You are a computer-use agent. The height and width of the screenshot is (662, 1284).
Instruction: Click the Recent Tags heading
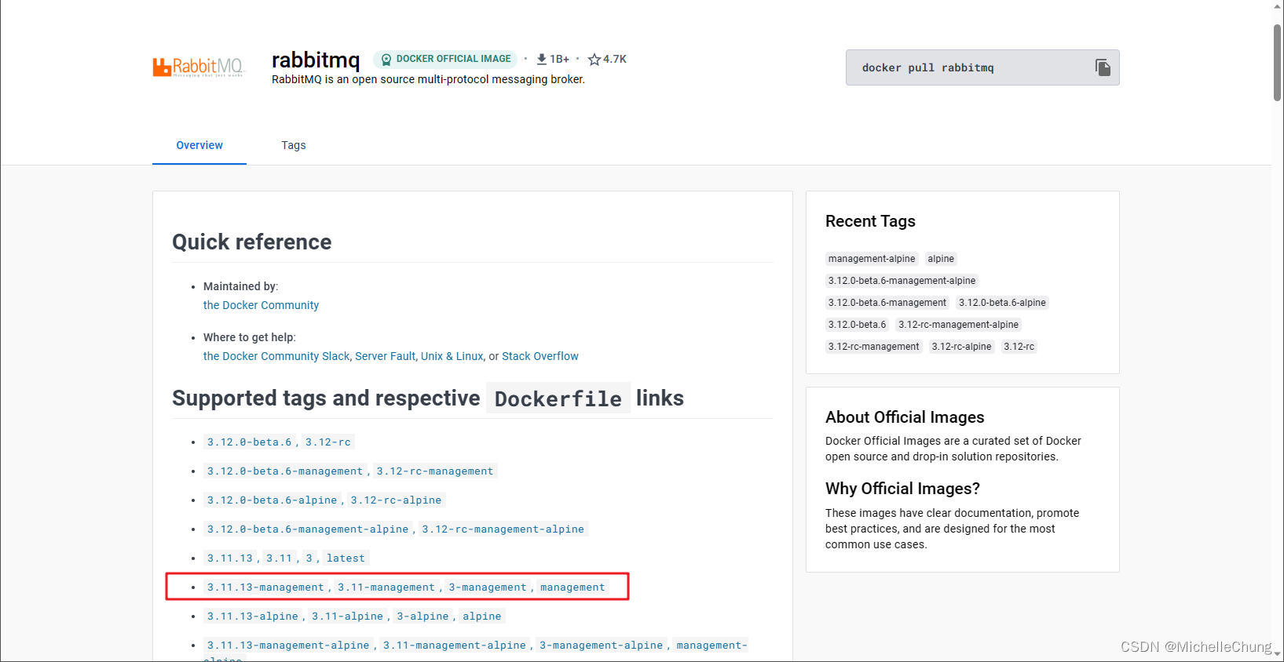point(870,221)
